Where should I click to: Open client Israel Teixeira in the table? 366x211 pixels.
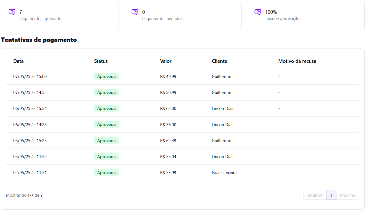224,173
